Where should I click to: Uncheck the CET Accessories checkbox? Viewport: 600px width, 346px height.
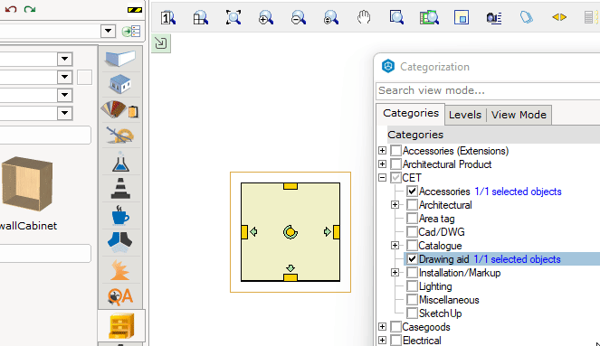(412, 192)
